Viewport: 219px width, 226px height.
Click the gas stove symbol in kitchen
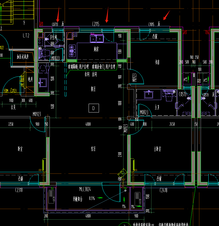72,51
